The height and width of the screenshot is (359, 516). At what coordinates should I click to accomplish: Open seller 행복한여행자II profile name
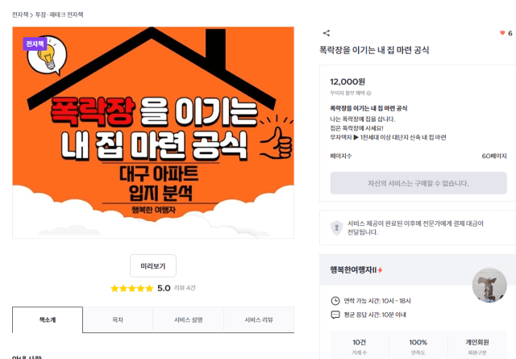pos(353,270)
